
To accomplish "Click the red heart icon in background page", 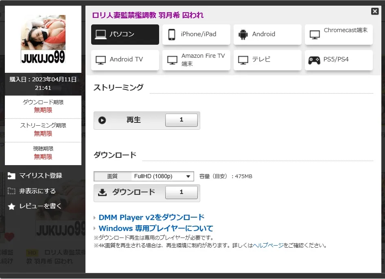I will click(9, 237).
